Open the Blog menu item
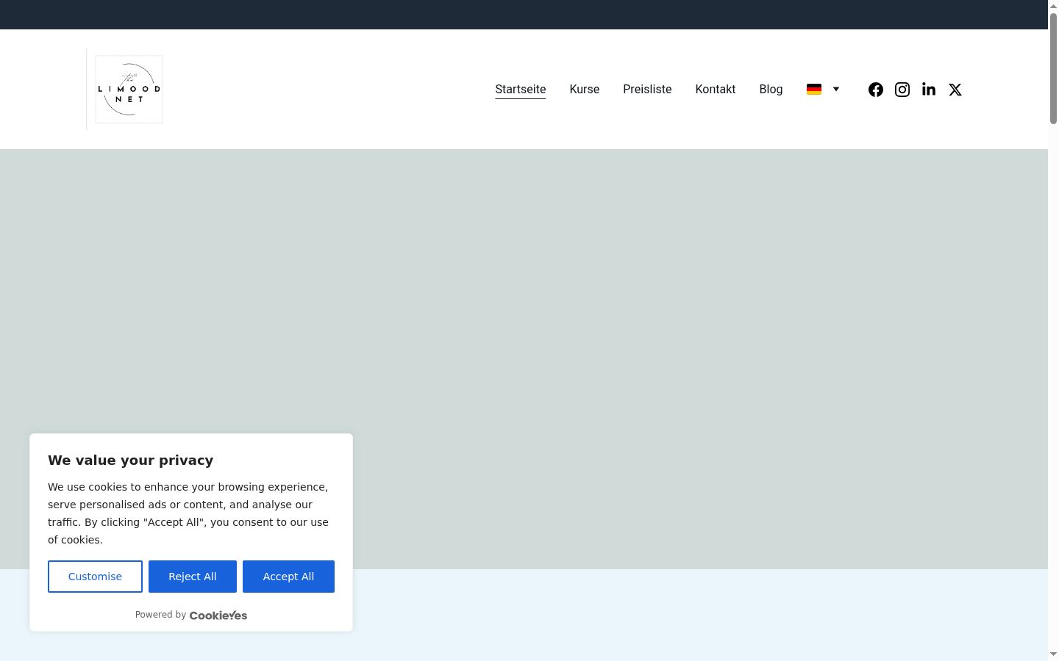Viewport: 1059px width, 661px height. [771, 90]
